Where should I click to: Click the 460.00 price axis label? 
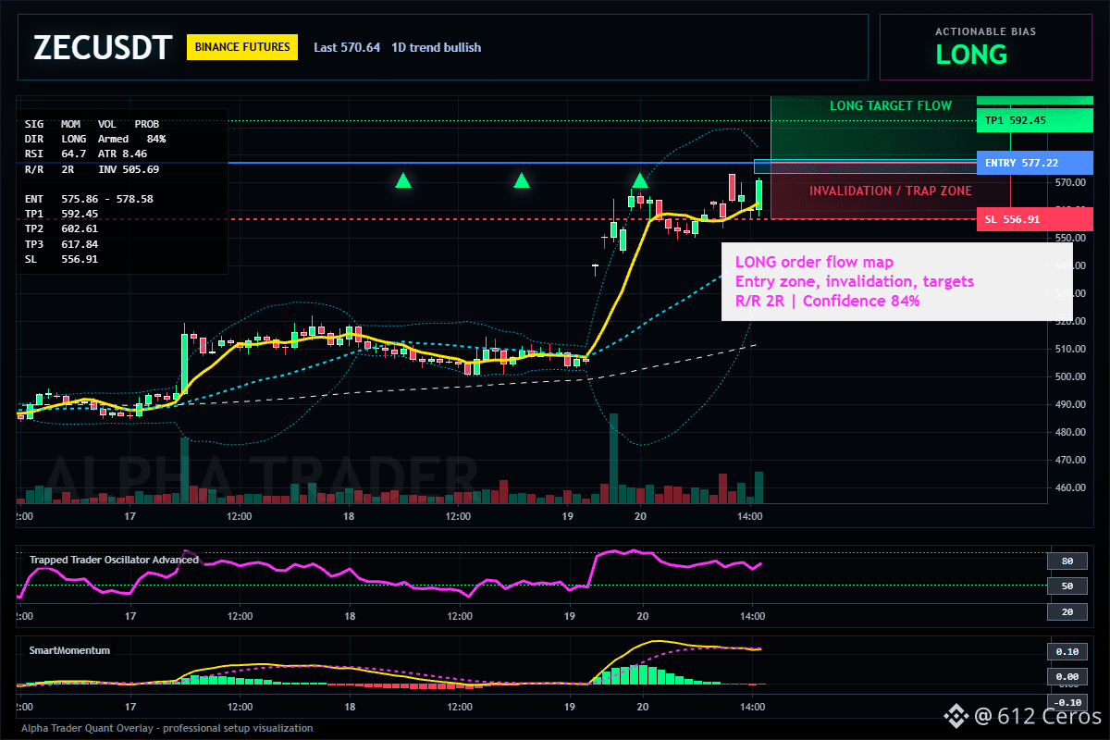tap(1071, 487)
